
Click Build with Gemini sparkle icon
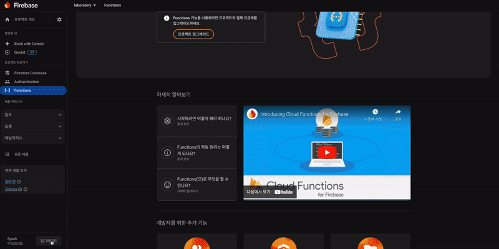tap(7, 44)
